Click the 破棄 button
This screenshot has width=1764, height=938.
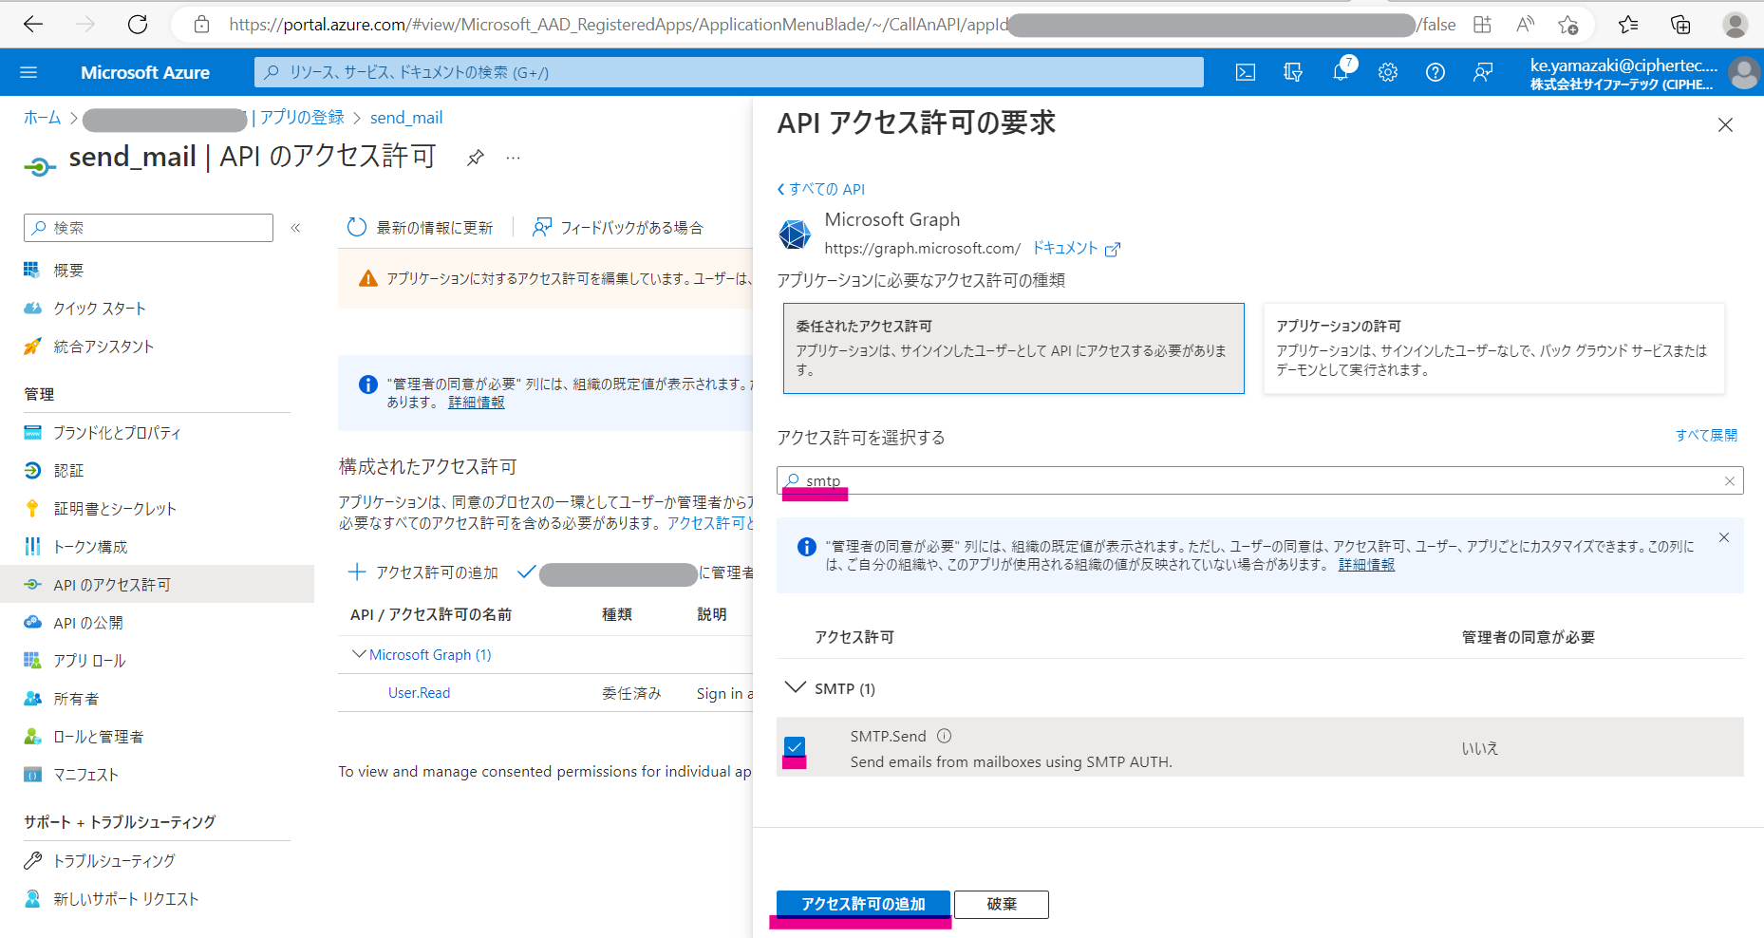1002,904
